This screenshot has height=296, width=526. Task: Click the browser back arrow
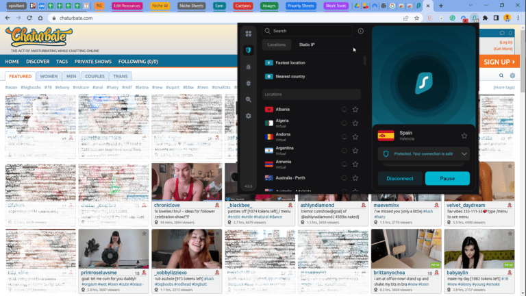click(x=8, y=18)
